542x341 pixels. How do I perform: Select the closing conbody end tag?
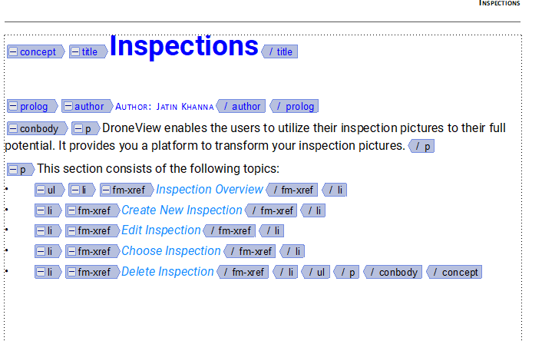392,272
